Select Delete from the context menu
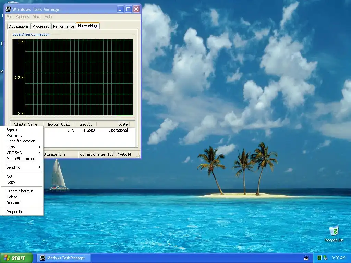Image resolution: width=351 pixels, height=263 pixels. (x=22, y=197)
